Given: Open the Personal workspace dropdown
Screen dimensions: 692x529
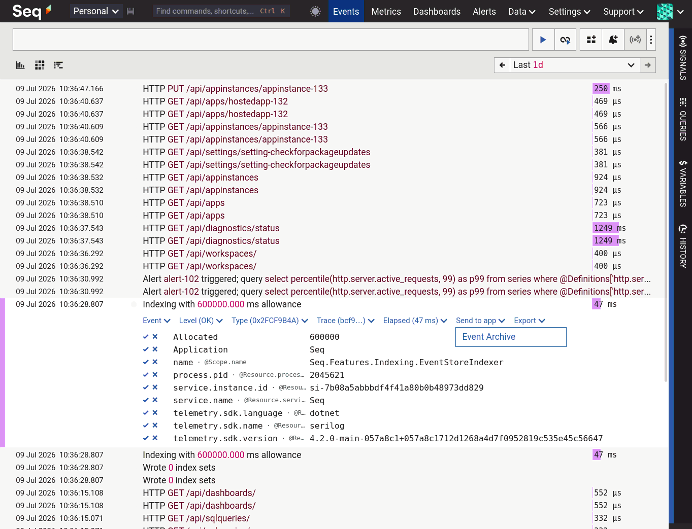Looking at the screenshot, I should [x=96, y=11].
